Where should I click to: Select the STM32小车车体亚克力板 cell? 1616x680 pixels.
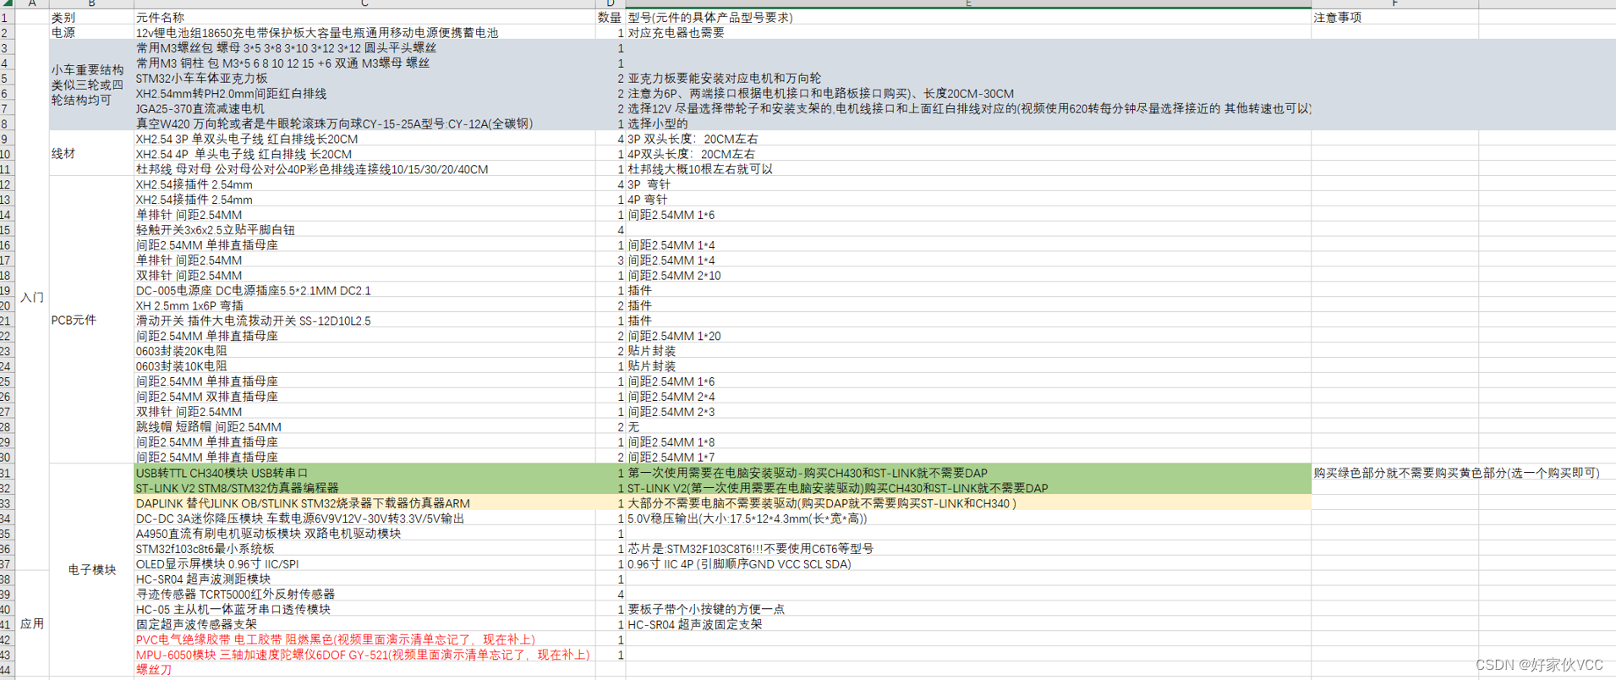coord(364,78)
